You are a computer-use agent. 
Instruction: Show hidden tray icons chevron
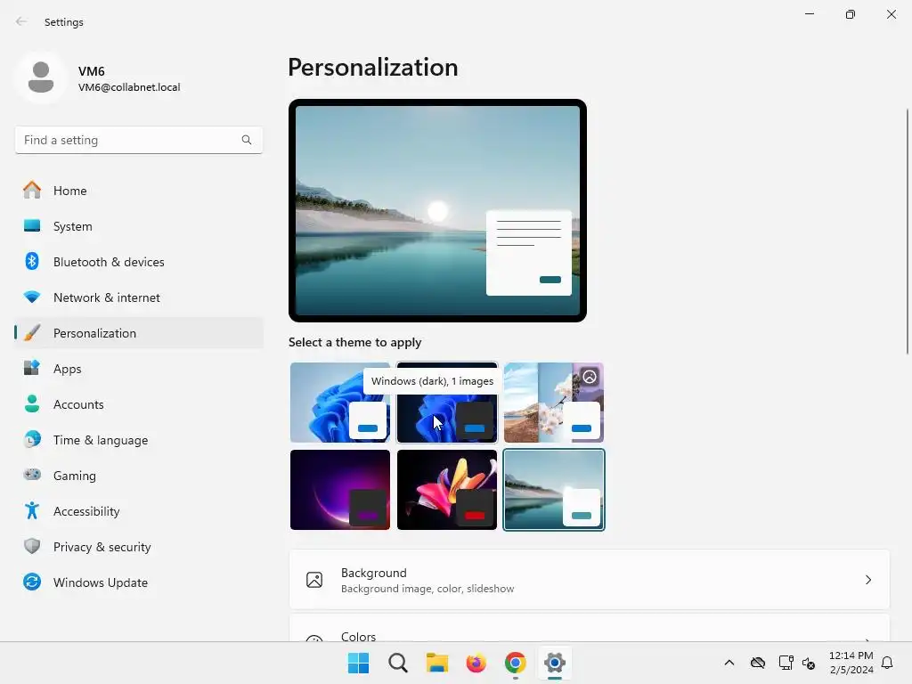pyautogui.click(x=729, y=663)
